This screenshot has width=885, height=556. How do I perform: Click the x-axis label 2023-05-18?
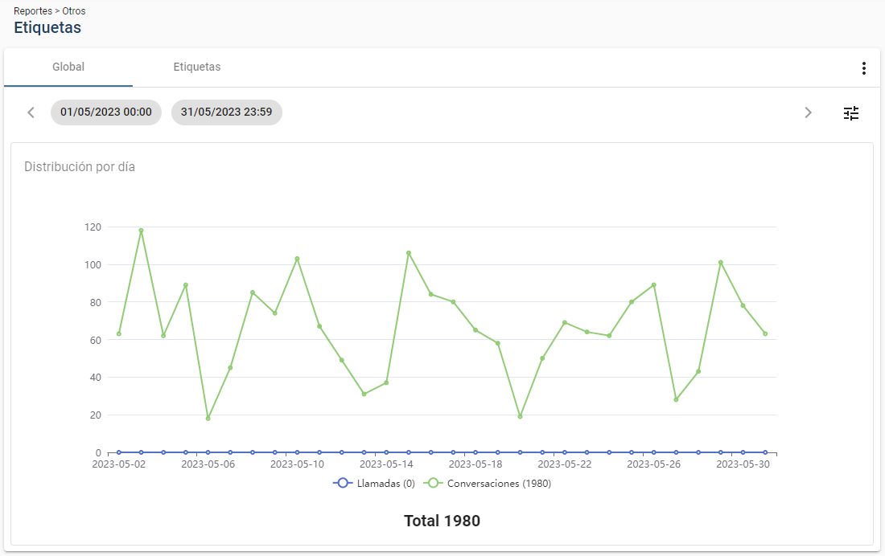(475, 464)
